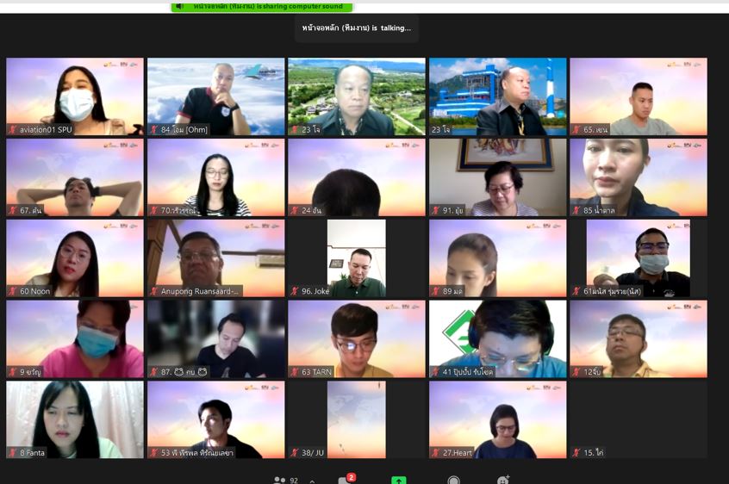Click muted mic icon on aviation01 SPU tile
Screen dimensions: 729x484
(x=13, y=129)
